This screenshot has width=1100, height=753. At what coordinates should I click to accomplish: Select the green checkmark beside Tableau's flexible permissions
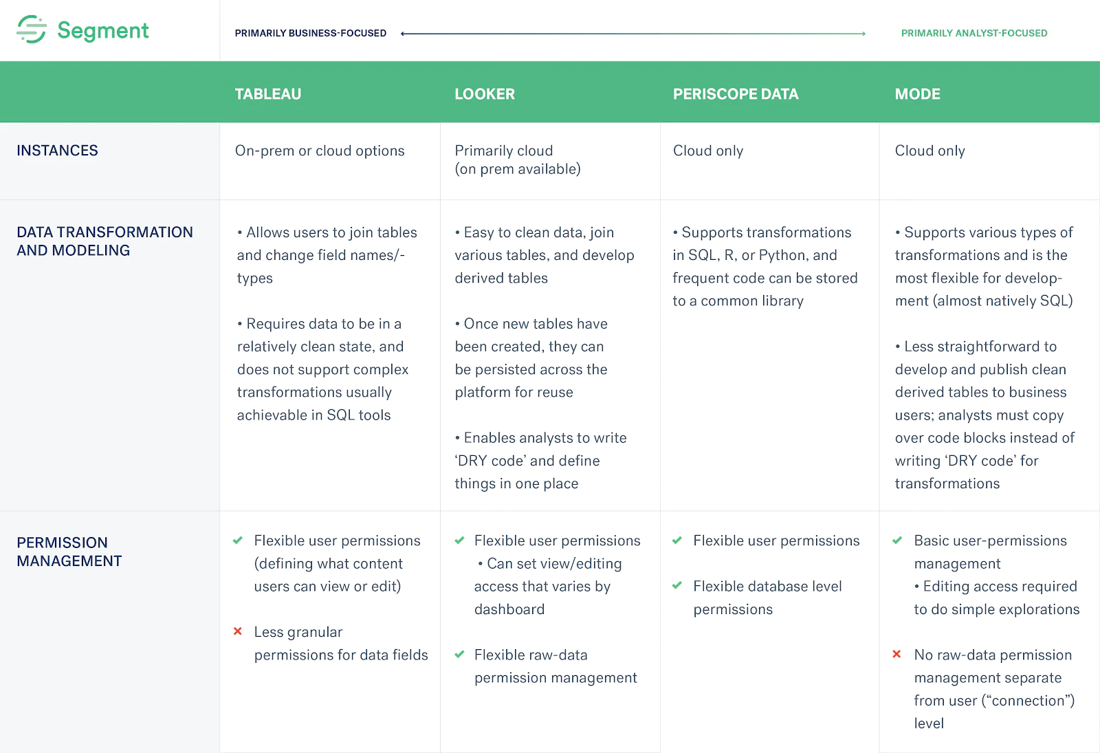pos(237,541)
